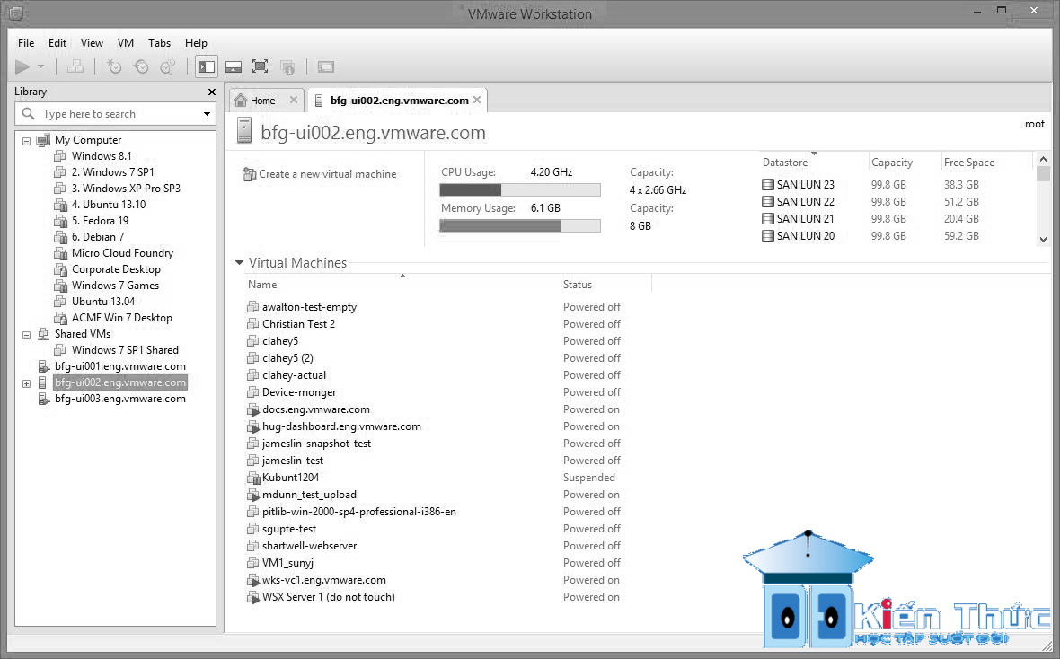This screenshot has height=659, width=1060.
Task: Click Create a new virtual machine link
Action: (x=327, y=174)
